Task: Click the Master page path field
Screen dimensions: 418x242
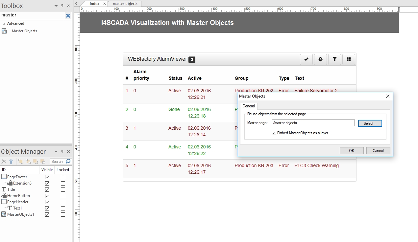Action: click(x=313, y=123)
